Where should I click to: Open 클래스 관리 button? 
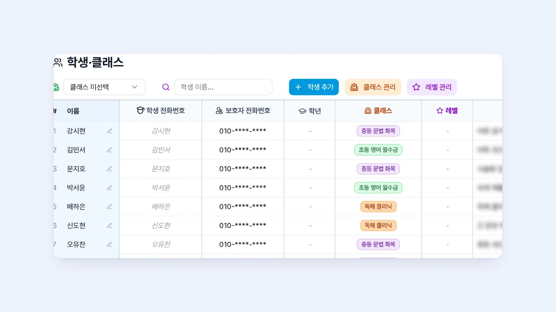coord(373,87)
